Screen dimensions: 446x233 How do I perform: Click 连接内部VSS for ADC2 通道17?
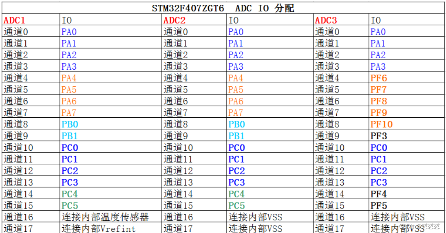(256, 229)
